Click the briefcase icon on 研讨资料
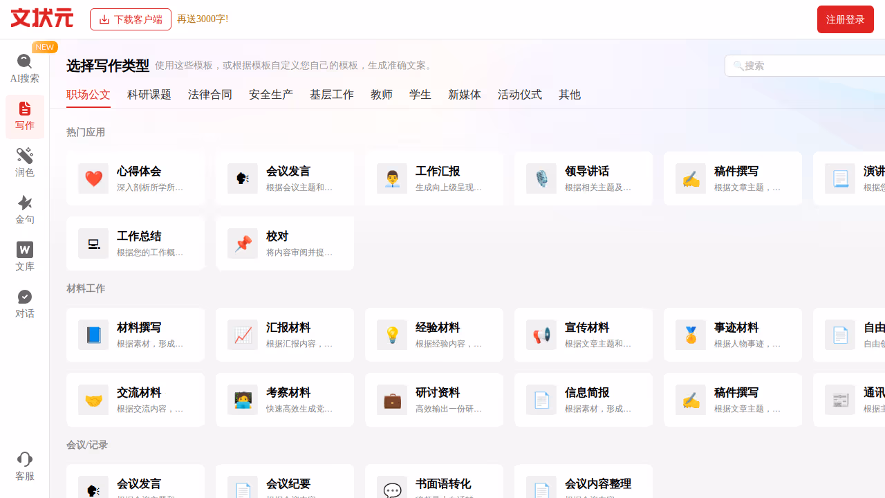The image size is (885, 498). click(x=392, y=400)
